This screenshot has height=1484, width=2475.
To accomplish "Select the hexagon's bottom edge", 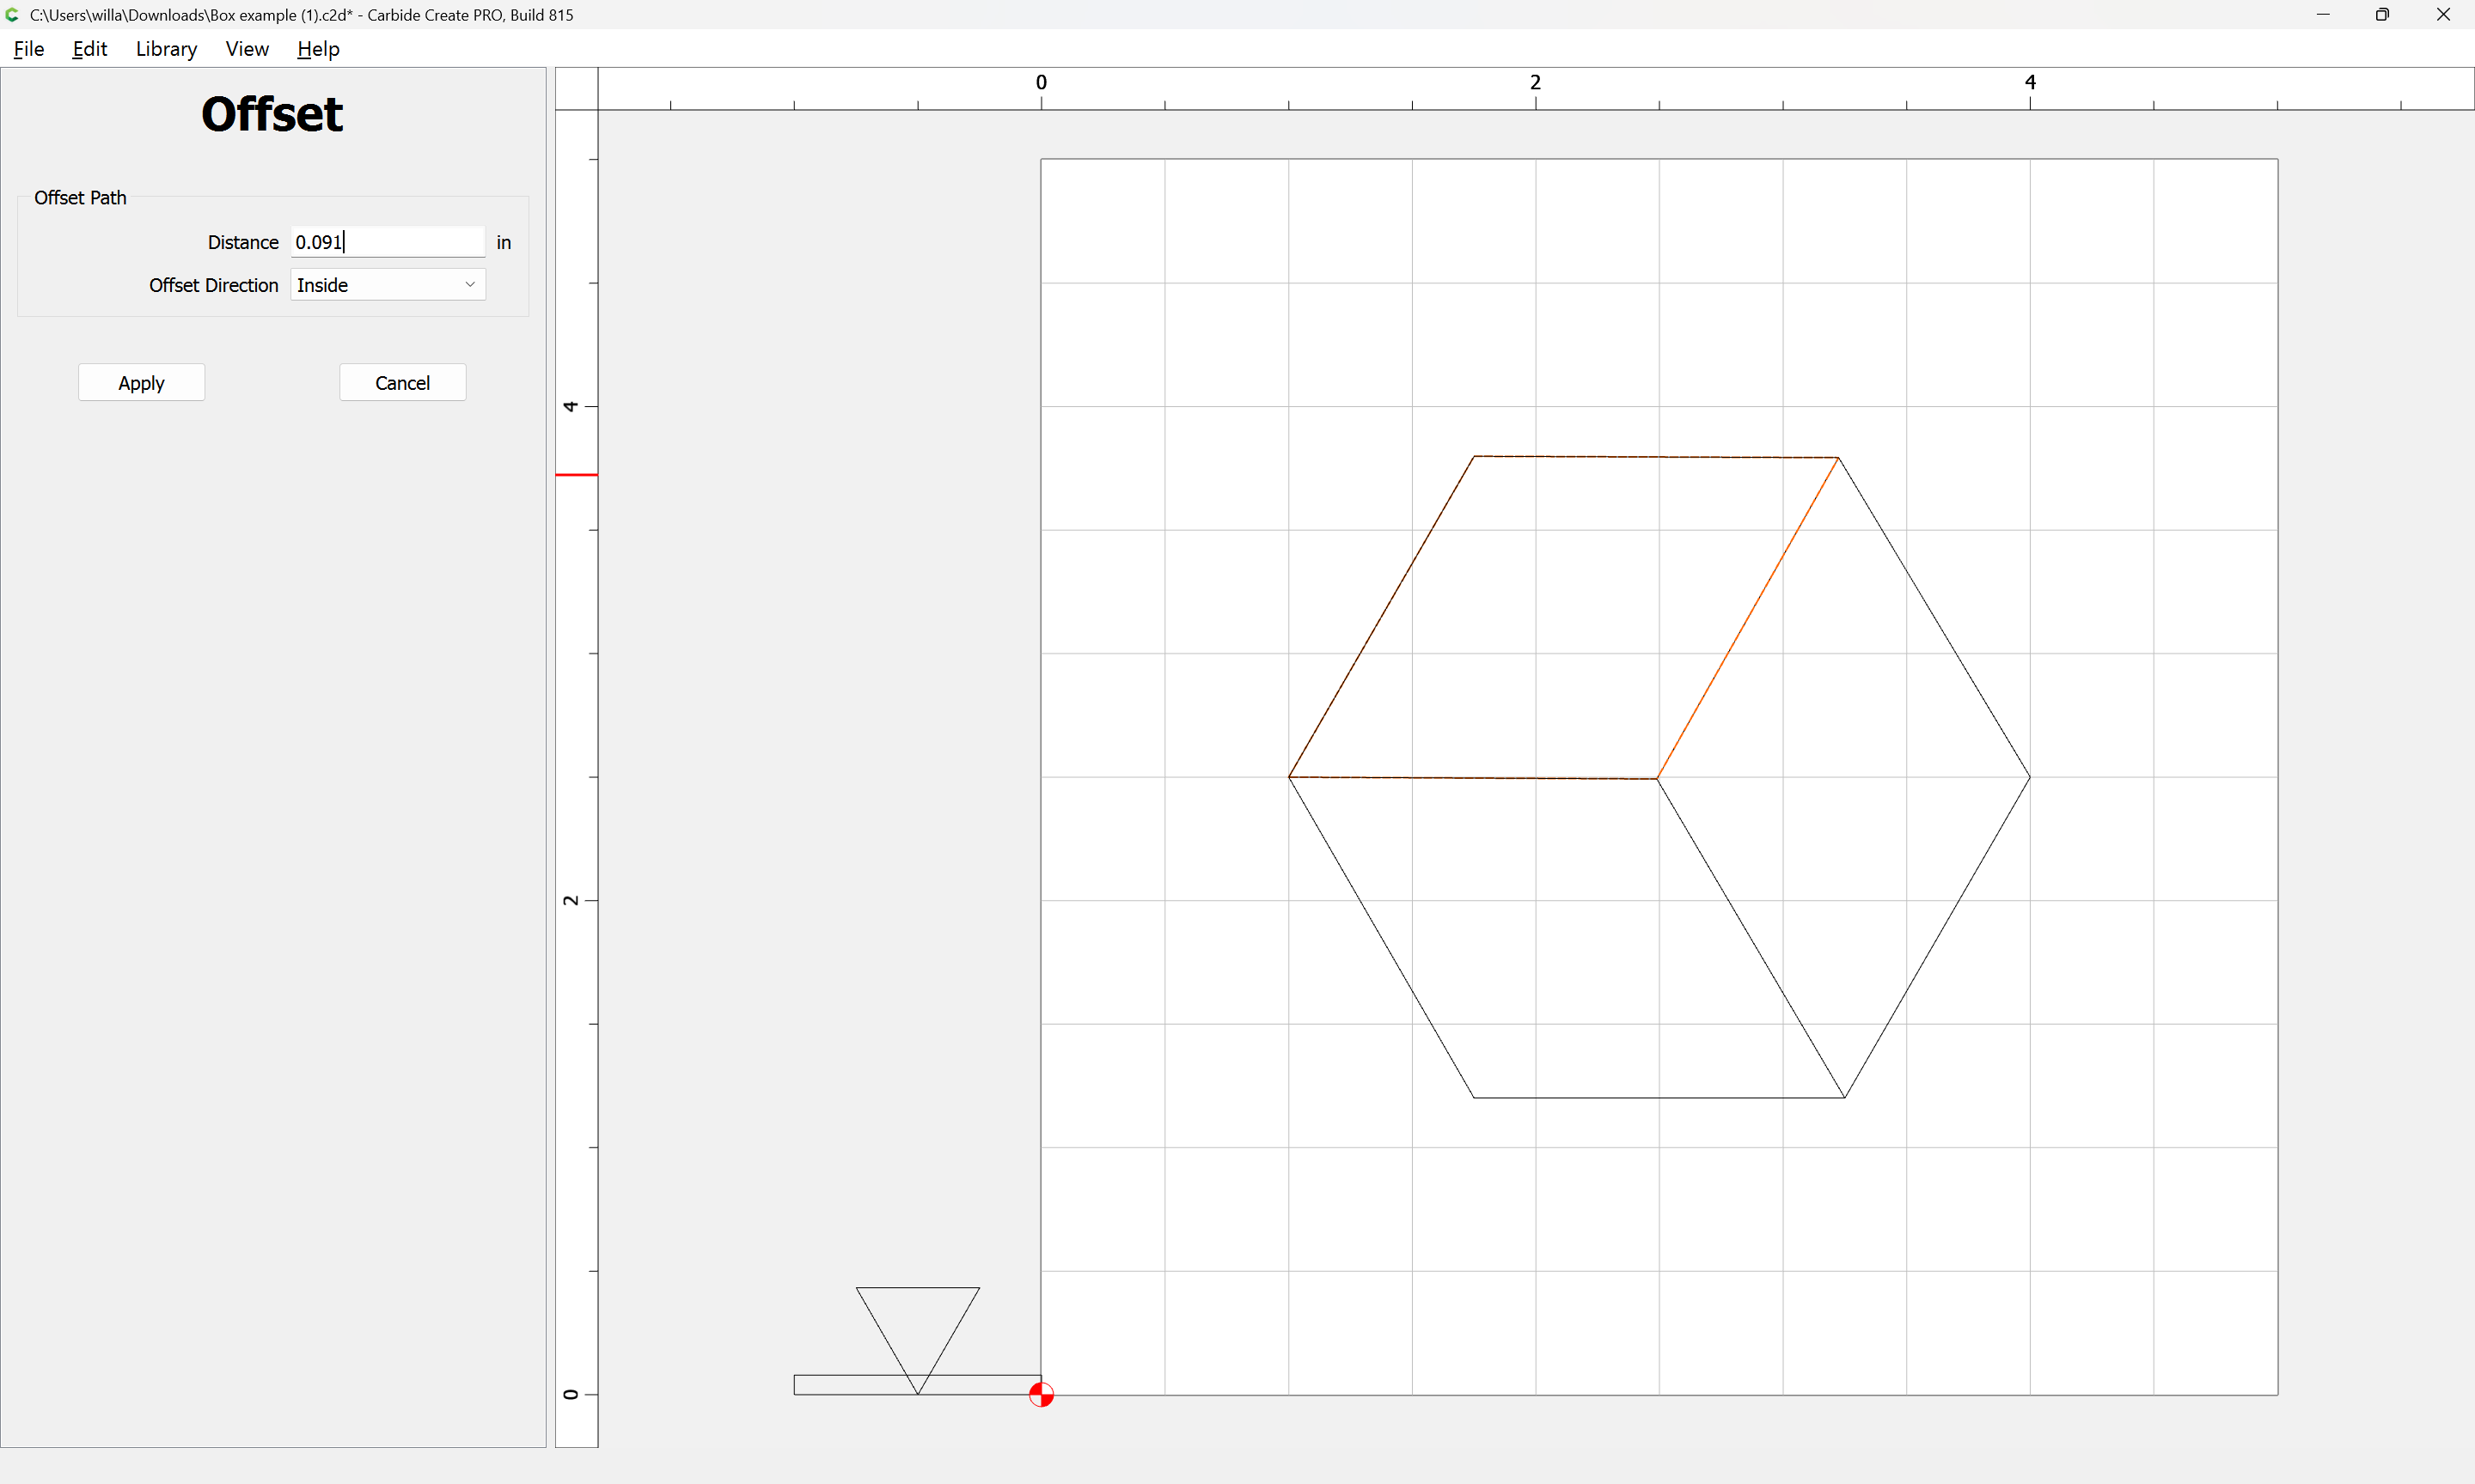I will click(x=1659, y=1097).
